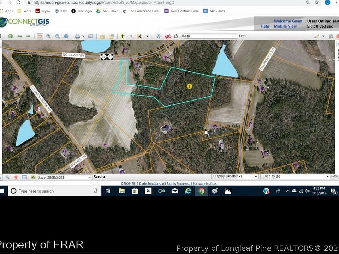339x254 pixels.
Task: Open Microsoft Store from the taskbar
Action: point(135,191)
